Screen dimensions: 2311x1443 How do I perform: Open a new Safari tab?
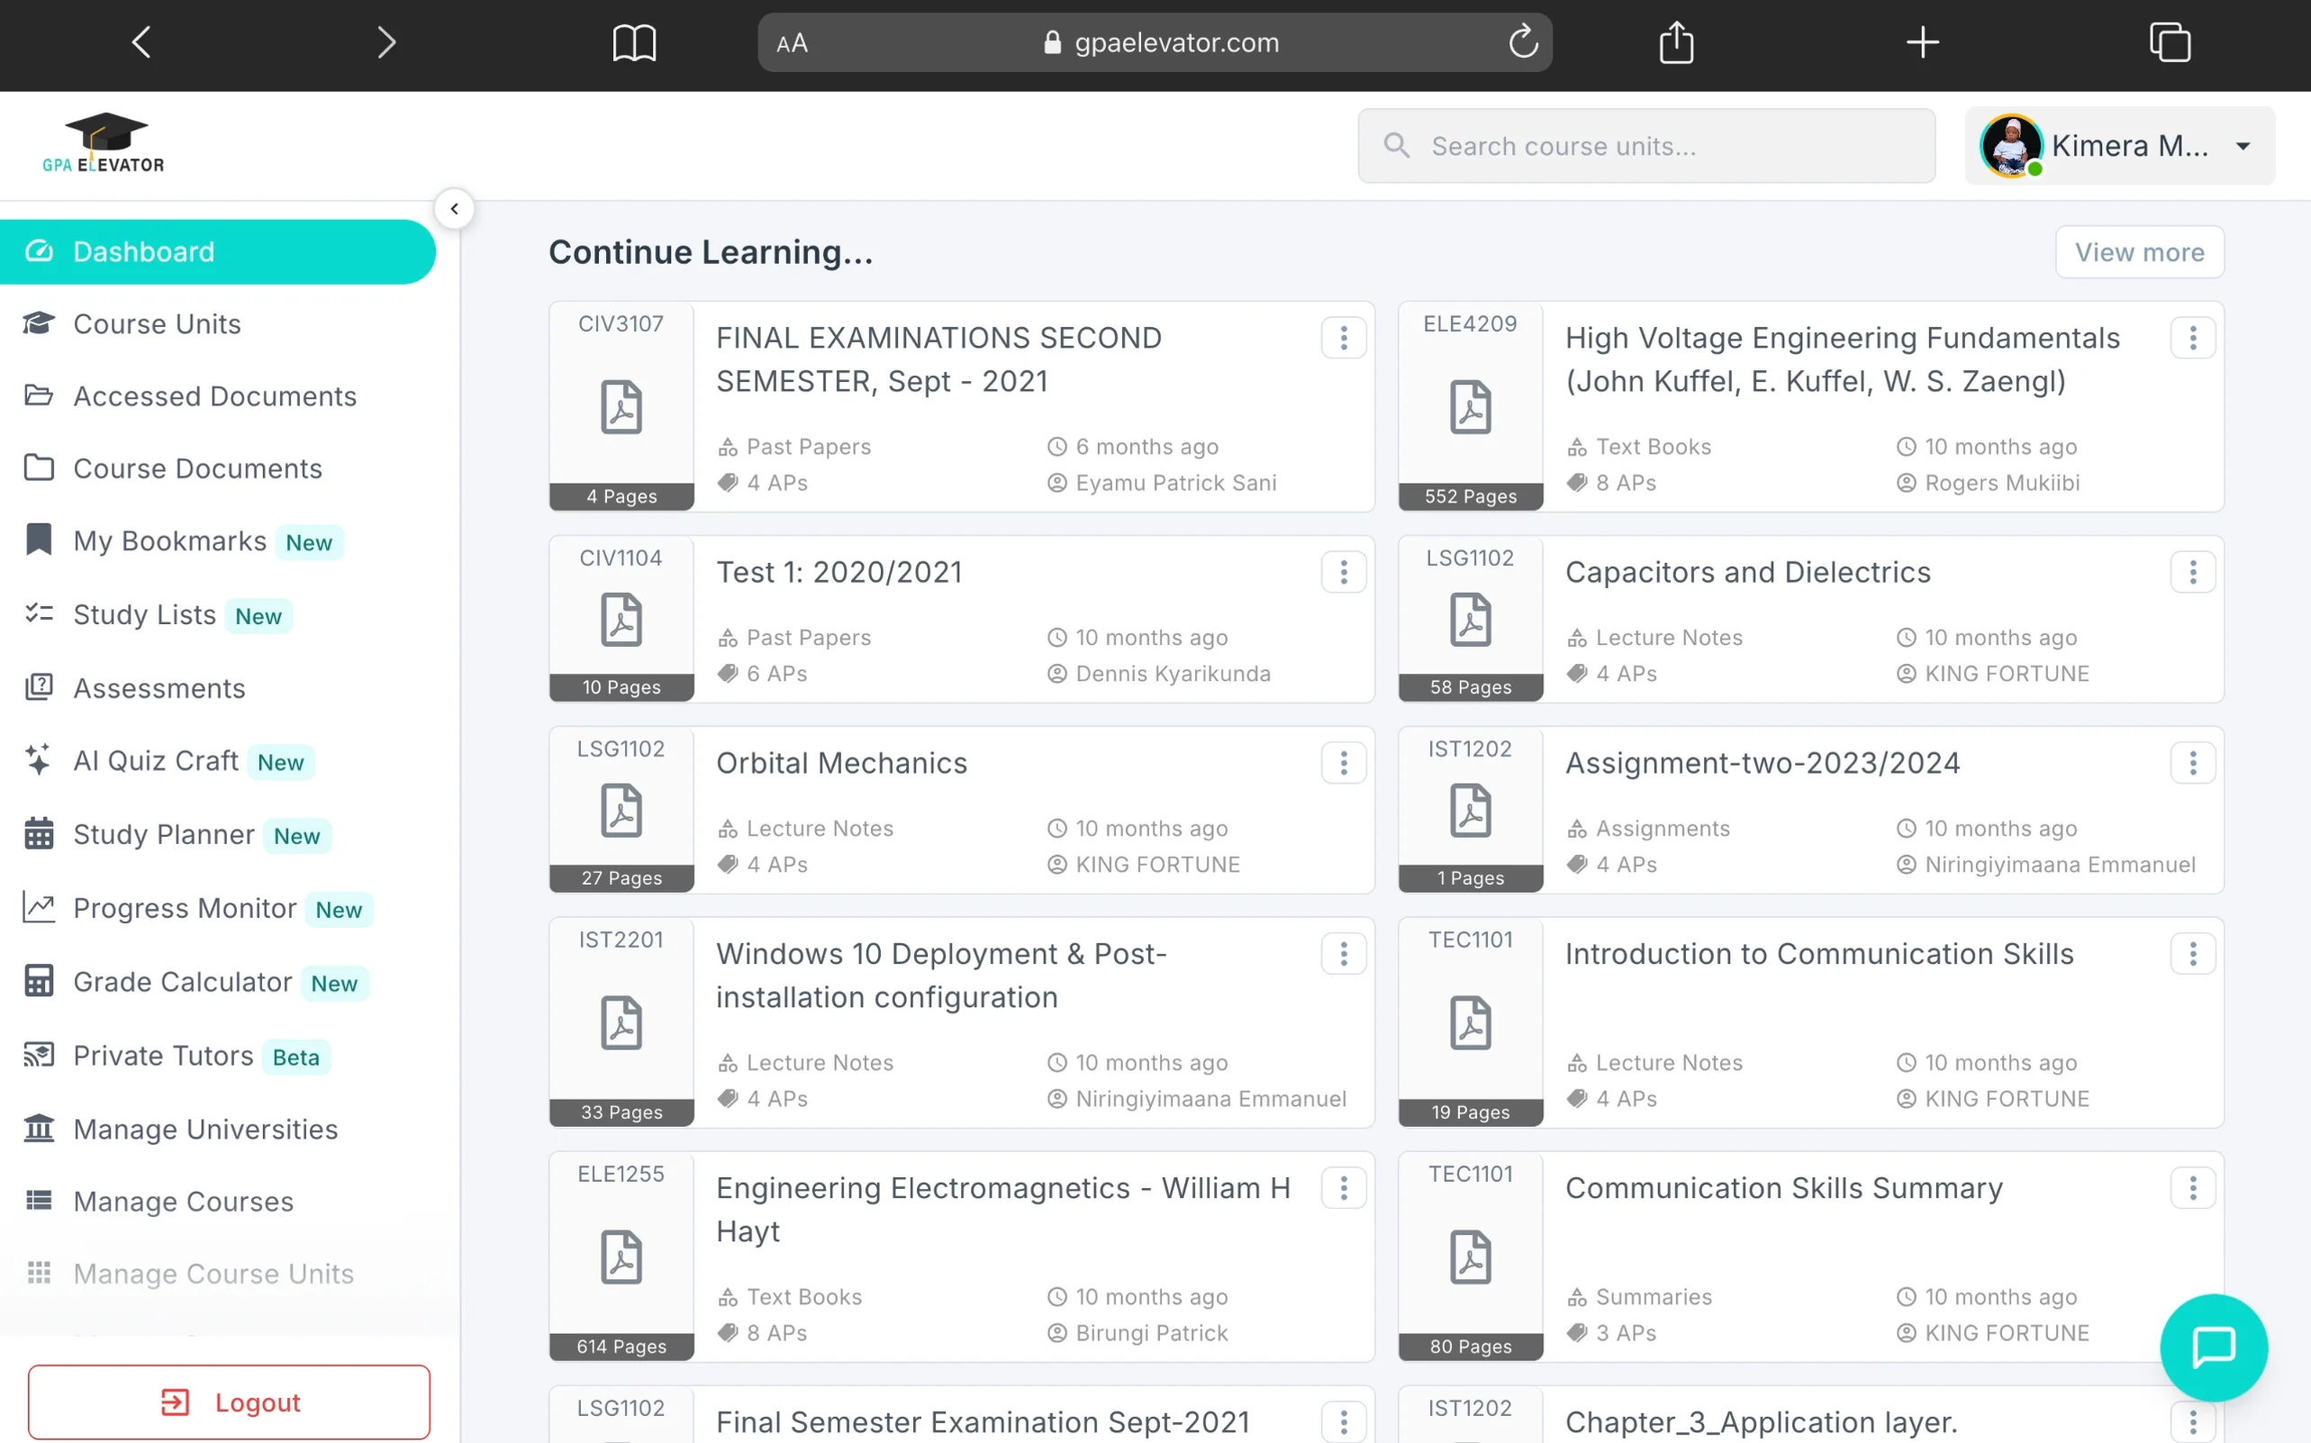tap(1922, 42)
